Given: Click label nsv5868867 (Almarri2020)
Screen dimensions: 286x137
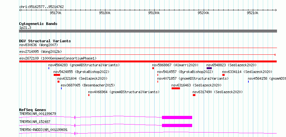Looking at the screenshot, I should click(175, 65).
